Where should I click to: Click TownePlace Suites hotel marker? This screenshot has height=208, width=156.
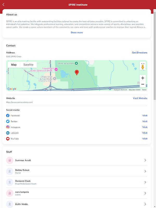click(56, 69)
